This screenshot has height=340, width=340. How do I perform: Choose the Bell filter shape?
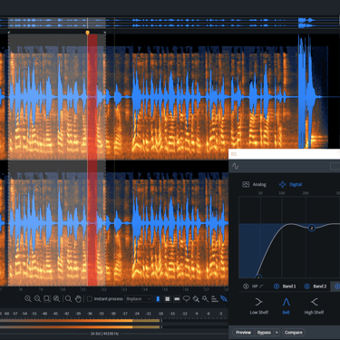tap(287, 306)
